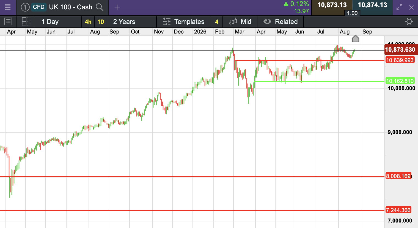This screenshot has height=228, width=418.
Task: Toggle the Related instruments eye button
Action: (280, 22)
